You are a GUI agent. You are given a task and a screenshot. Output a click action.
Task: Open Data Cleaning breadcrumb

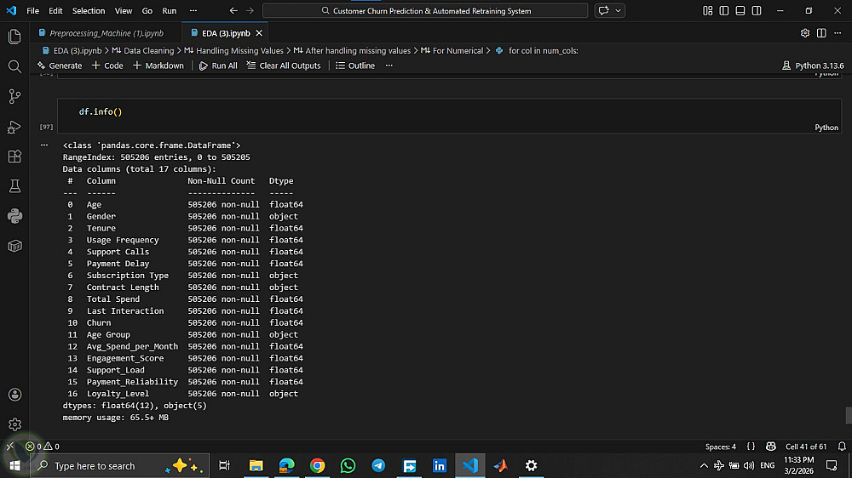pyautogui.click(x=143, y=50)
